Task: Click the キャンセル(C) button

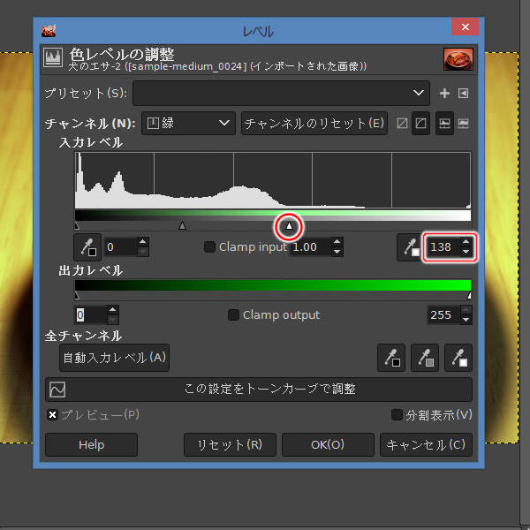Action: coord(426,445)
